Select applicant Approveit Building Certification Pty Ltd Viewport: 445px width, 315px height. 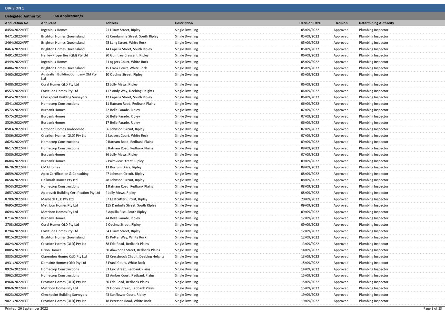[x=71, y=193]
